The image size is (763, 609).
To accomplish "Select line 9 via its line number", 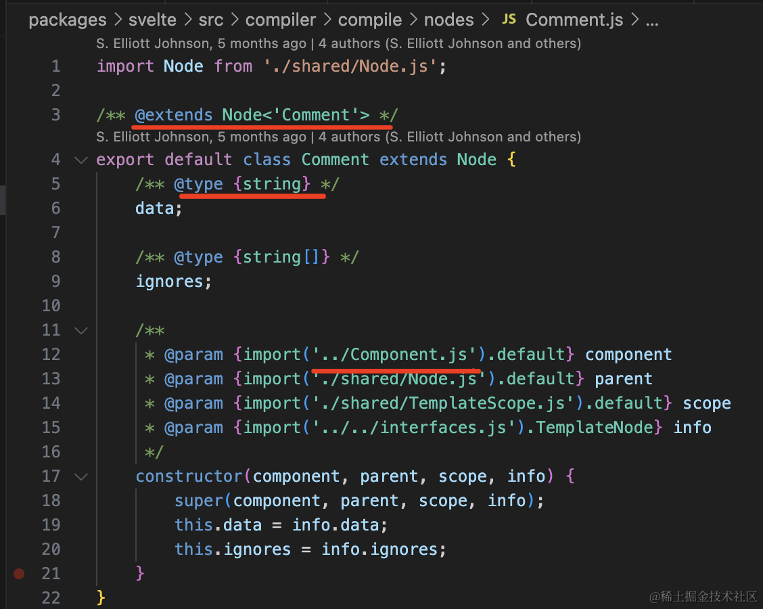I will point(51,281).
